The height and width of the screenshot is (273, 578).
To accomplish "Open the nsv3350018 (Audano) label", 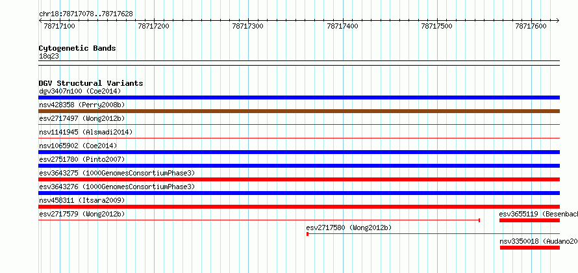I will coord(538,241).
